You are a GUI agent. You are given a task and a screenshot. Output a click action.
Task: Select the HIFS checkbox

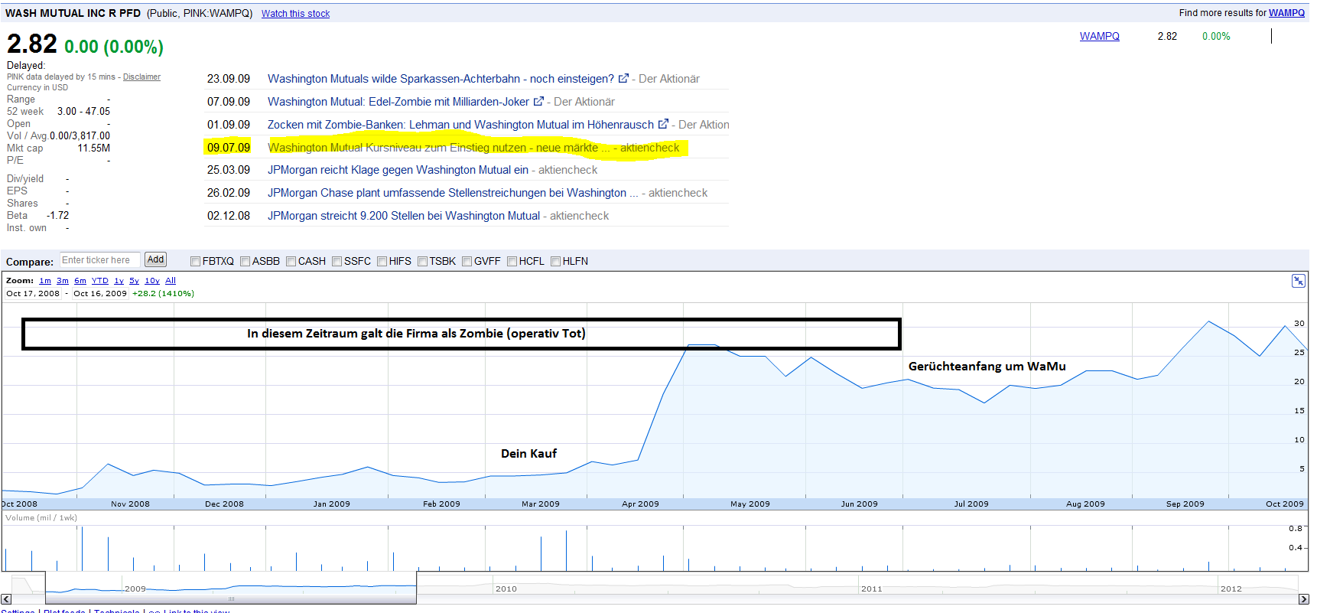(x=382, y=261)
